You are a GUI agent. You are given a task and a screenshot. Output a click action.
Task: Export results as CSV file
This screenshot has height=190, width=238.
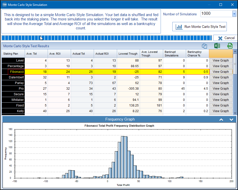(x=230, y=46)
